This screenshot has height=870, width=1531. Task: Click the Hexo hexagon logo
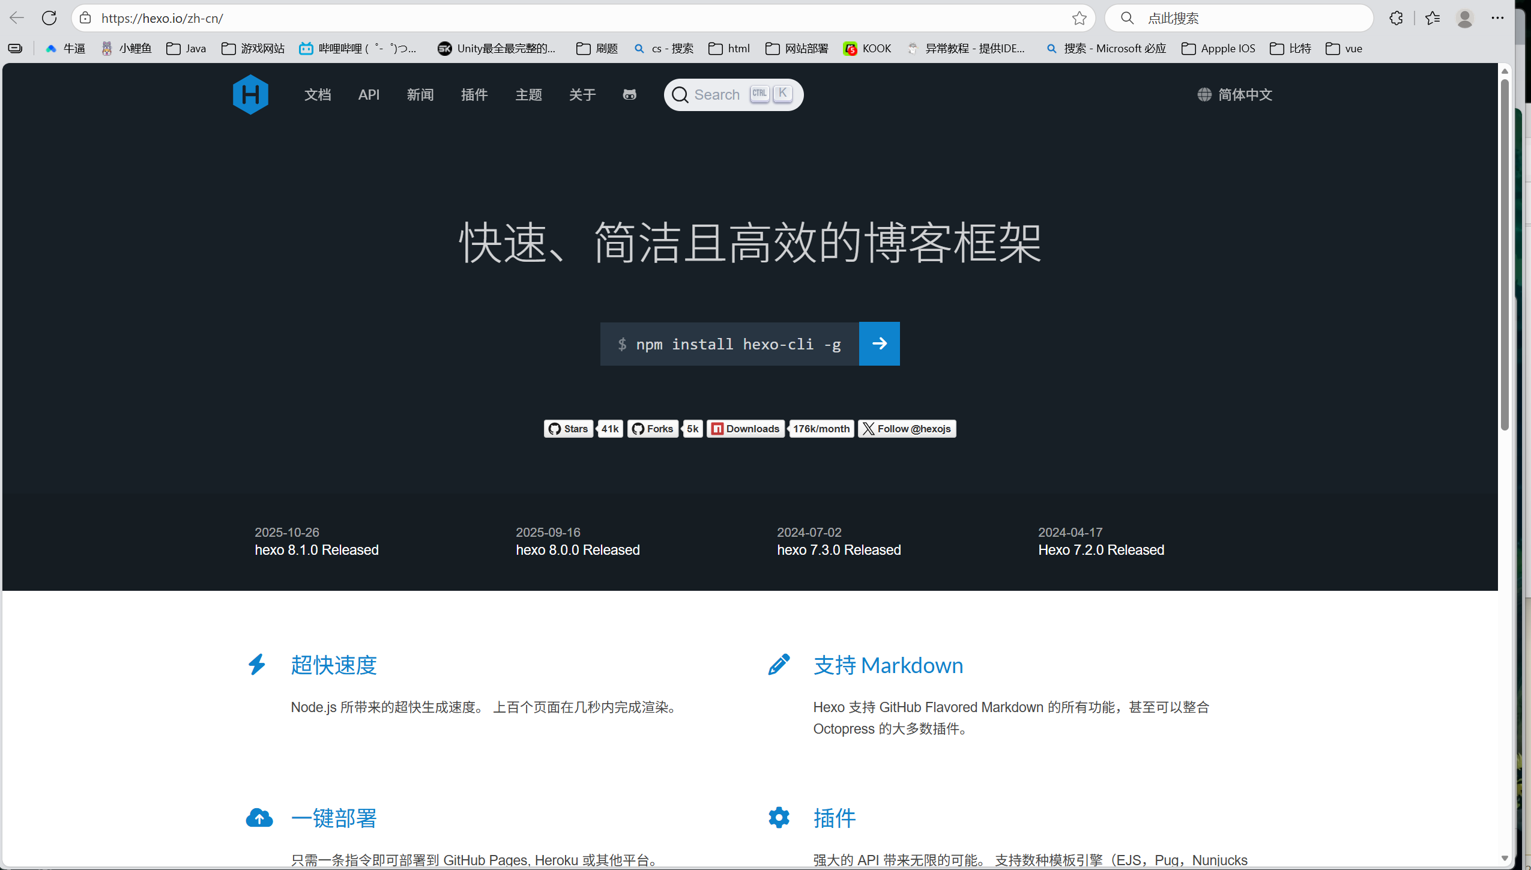pos(250,94)
